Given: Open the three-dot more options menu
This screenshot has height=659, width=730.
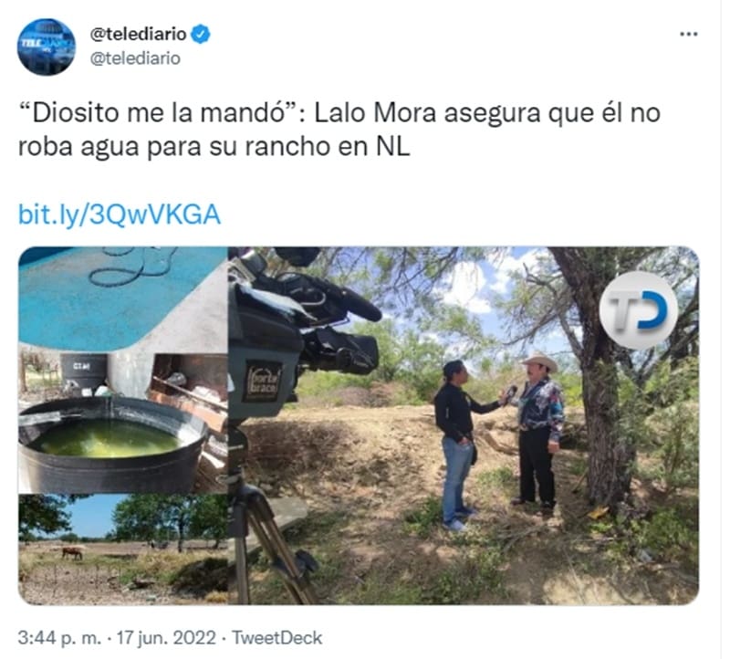Looking at the screenshot, I should click(689, 34).
